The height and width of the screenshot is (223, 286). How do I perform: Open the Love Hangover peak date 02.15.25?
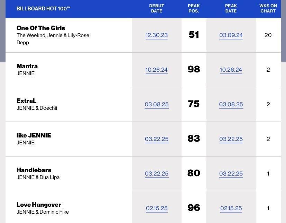pyautogui.click(x=231, y=208)
